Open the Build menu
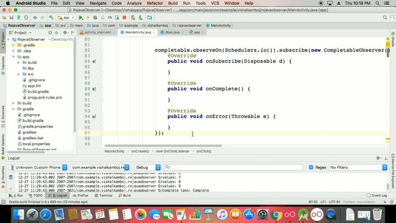 click(173, 3)
